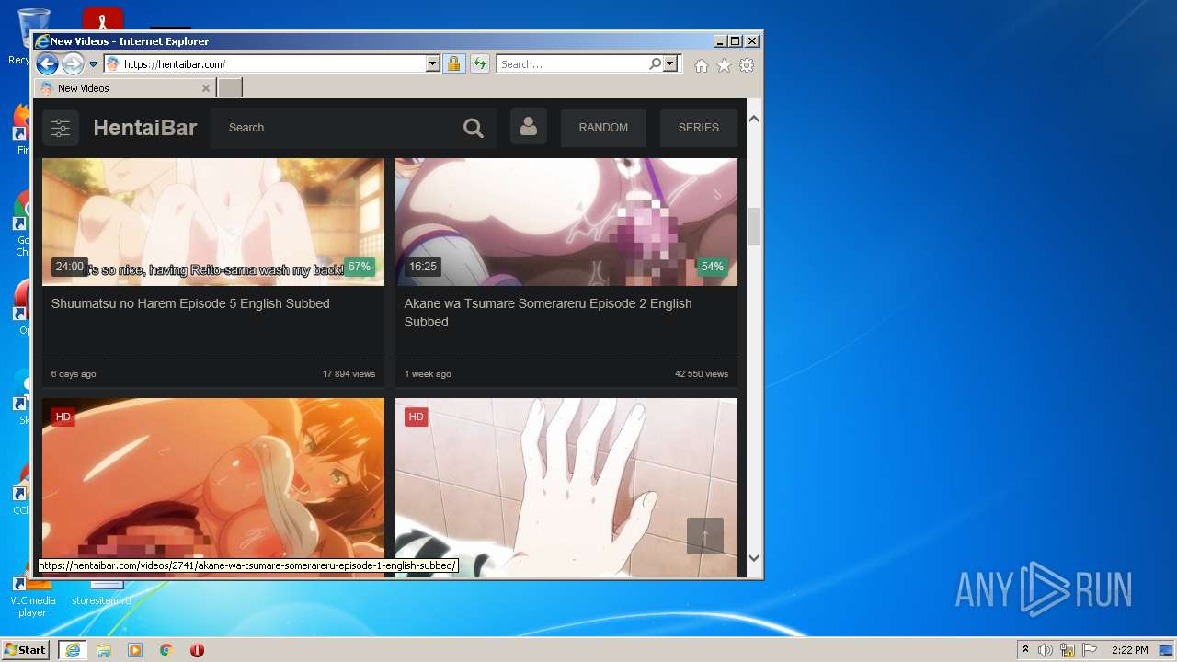This screenshot has height=662, width=1177.
Task: Click the '17 894 views' text
Action: click(x=349, y=374)
